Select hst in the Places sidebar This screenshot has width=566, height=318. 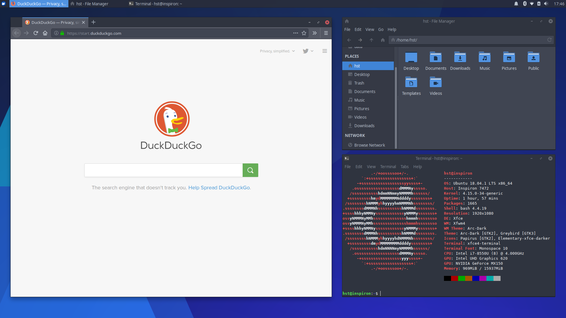tap(368, 66)
